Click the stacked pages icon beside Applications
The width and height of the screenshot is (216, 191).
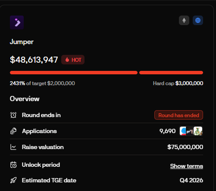[13, 131]
